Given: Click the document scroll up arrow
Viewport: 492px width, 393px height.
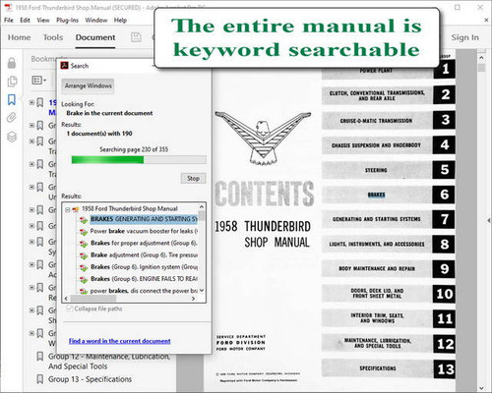Looking at the screenshot, I should (x=481, y=58).
